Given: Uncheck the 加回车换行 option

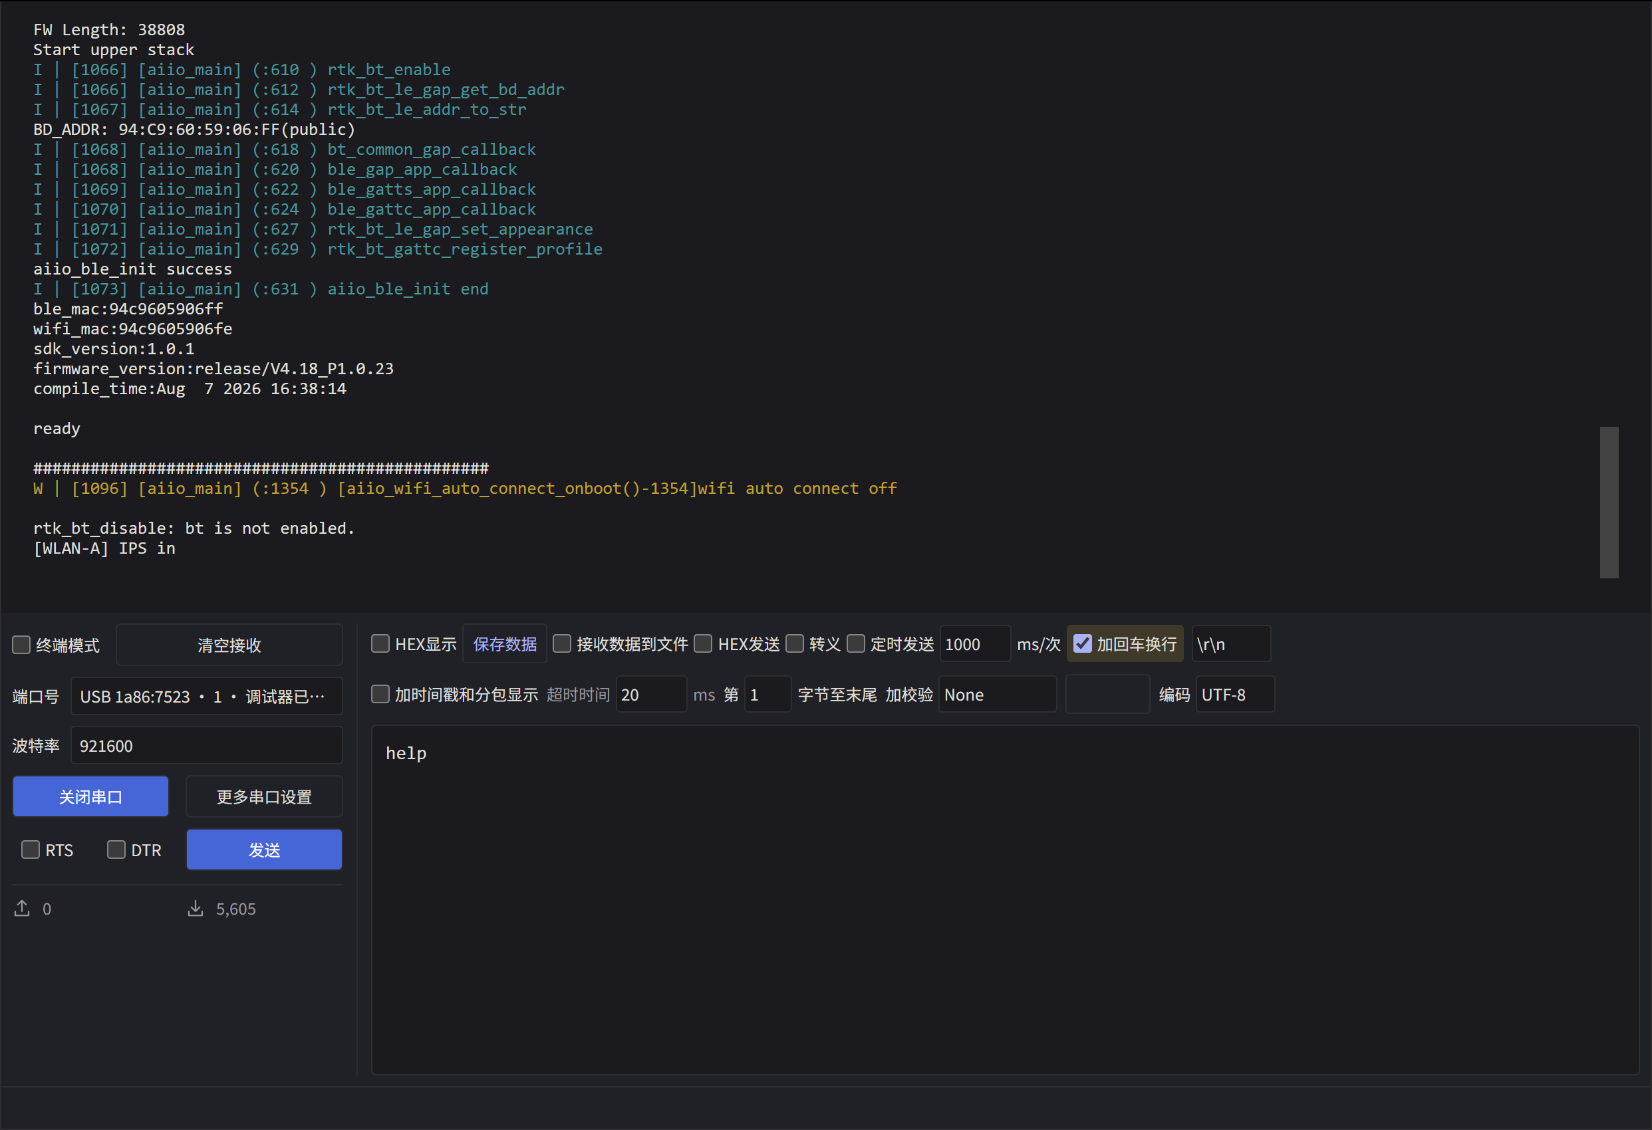Looking at the screenshot, I should [x=1082, y=644].
